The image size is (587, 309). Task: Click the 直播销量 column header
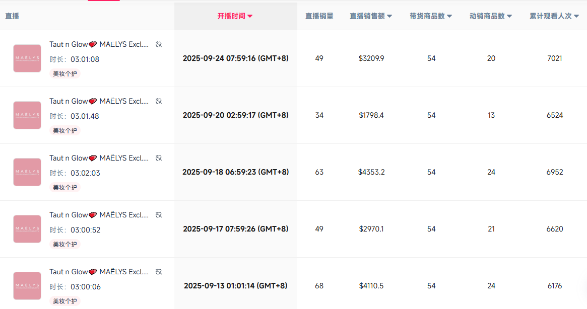319,16
